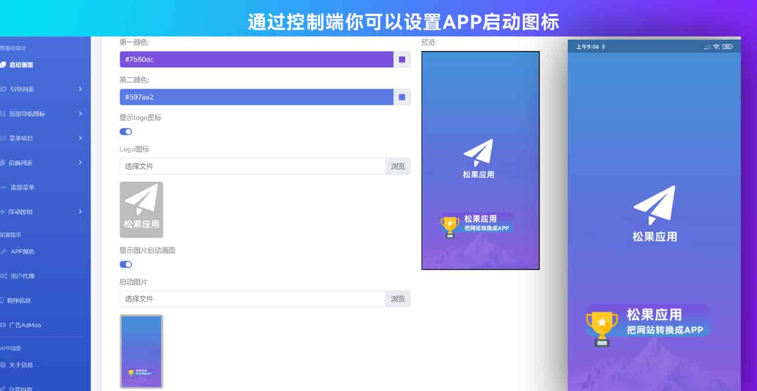The image size is (757, 391).
Task: Click the 启动画面 sidebar icon
Action: tap(3, 65)
